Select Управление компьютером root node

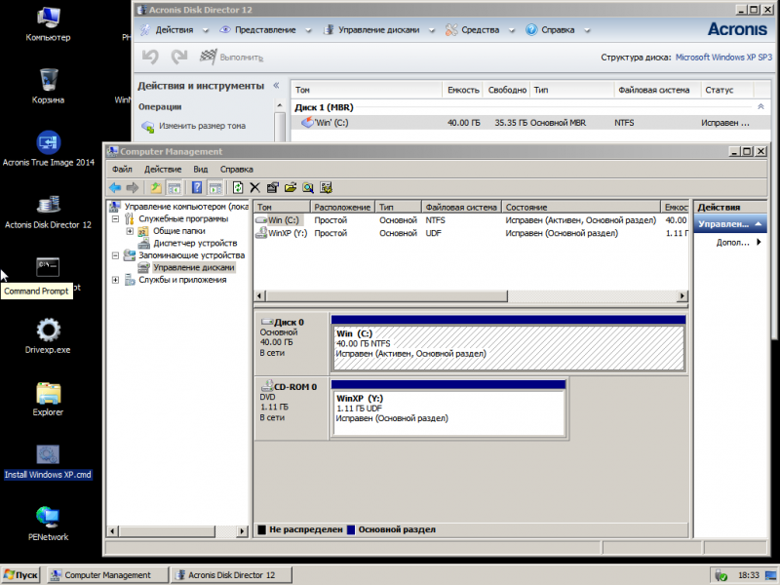(186, 207)
